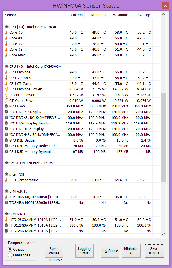172x268 pixels.
Task: Click the gauge icon for ICC DIV1-S: Display
Action: tap(6, 112)
